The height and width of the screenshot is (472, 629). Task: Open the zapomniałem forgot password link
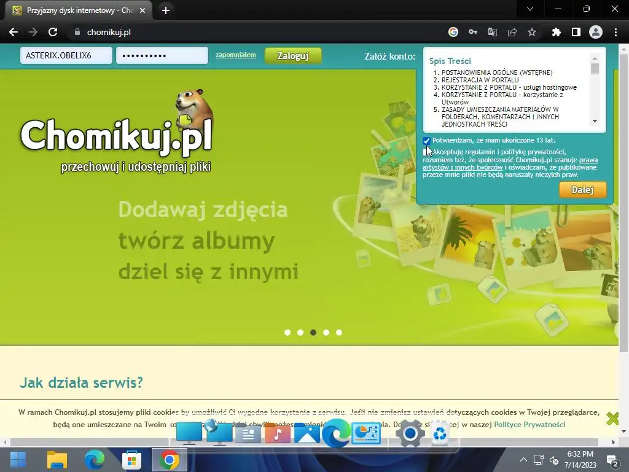235,55
